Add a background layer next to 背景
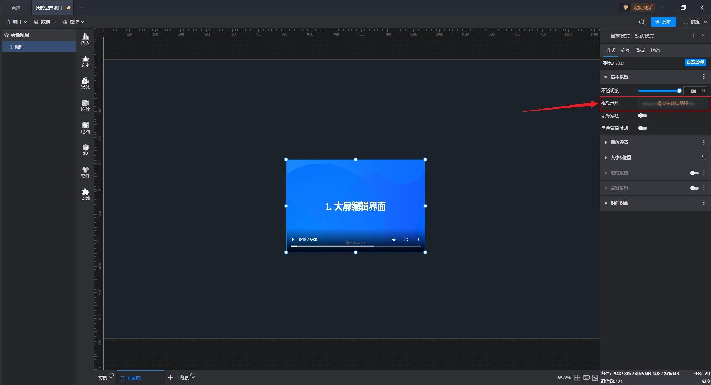 pos(193,375)
